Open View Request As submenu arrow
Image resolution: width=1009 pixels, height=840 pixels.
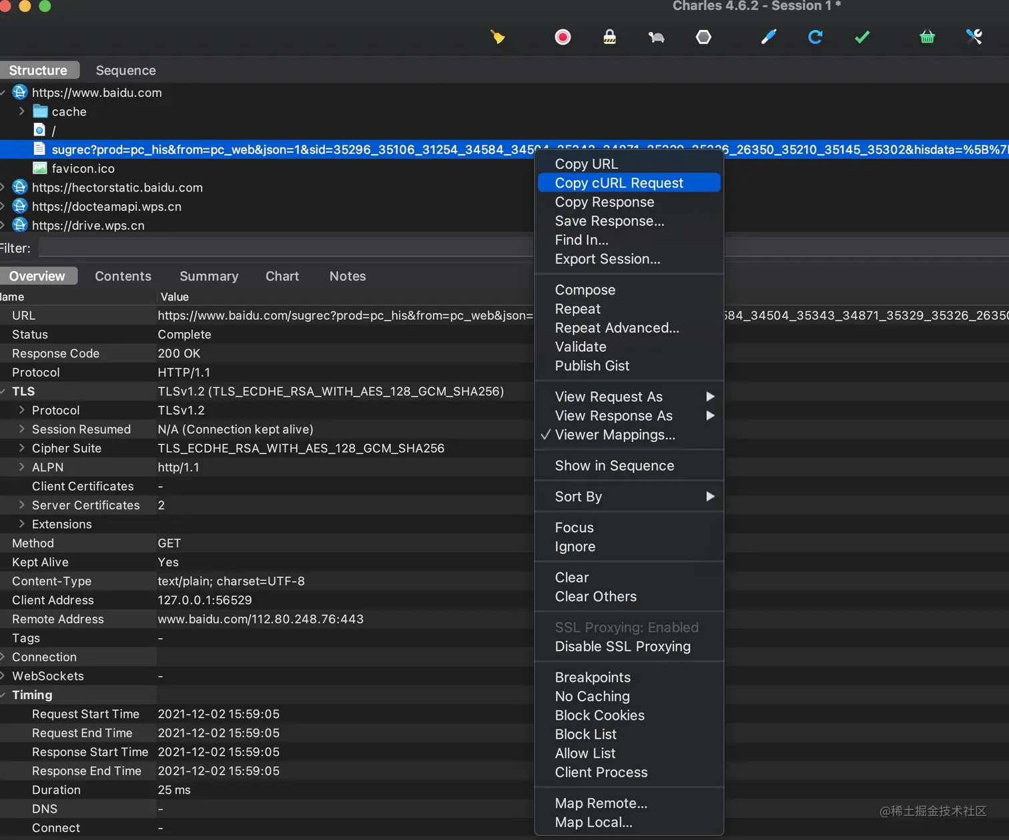tap(710, 397)
